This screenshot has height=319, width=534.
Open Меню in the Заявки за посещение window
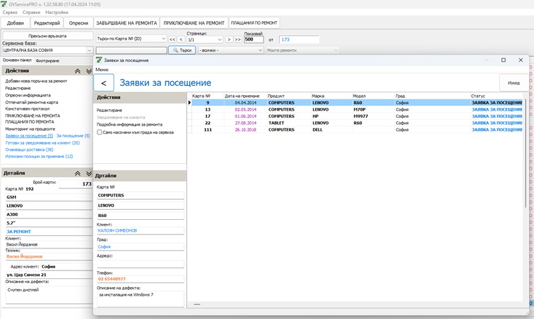(102, 70)
